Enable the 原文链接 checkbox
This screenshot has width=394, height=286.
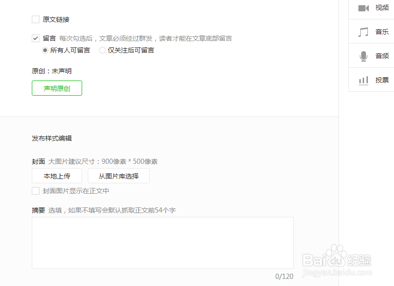35,19
